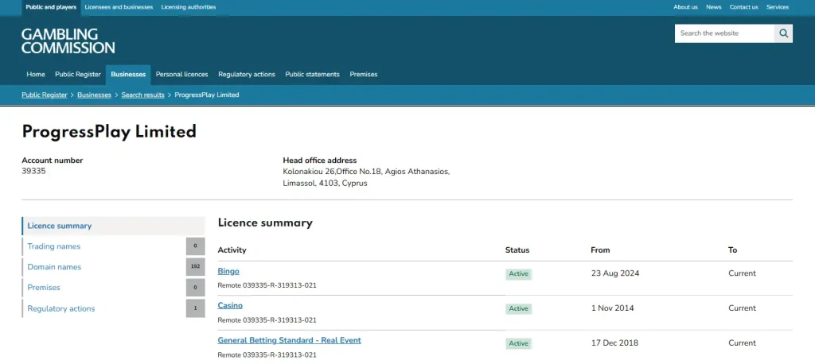Switch to Public and players tab
The image size is (815, 364).
click(x=51, y=7)
